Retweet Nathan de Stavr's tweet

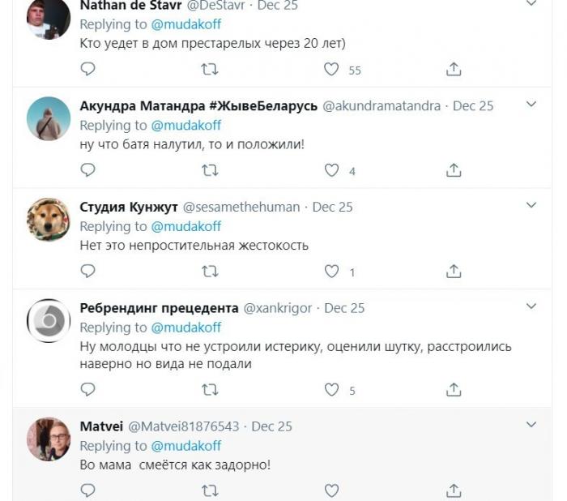209,70
